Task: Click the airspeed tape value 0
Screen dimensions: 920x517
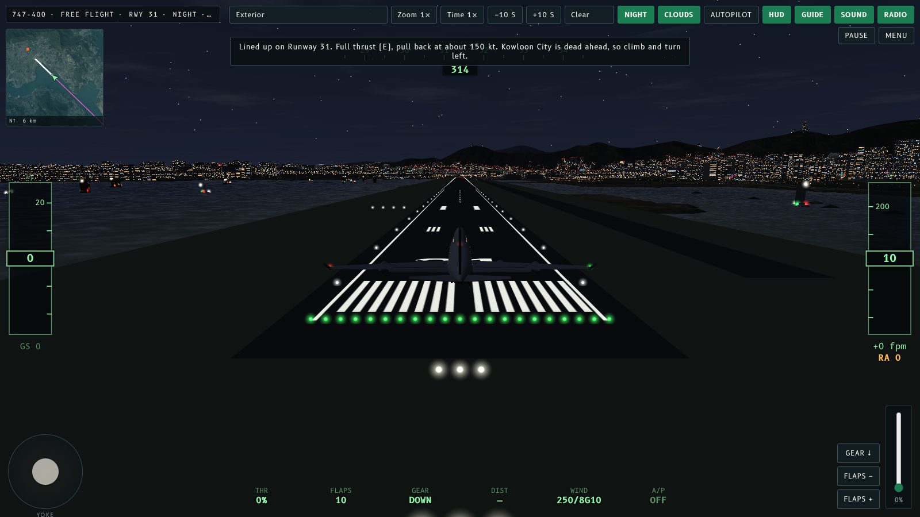Action: tap(30, 258)
